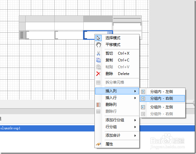Click the properties hand icon

click(98, 144)
